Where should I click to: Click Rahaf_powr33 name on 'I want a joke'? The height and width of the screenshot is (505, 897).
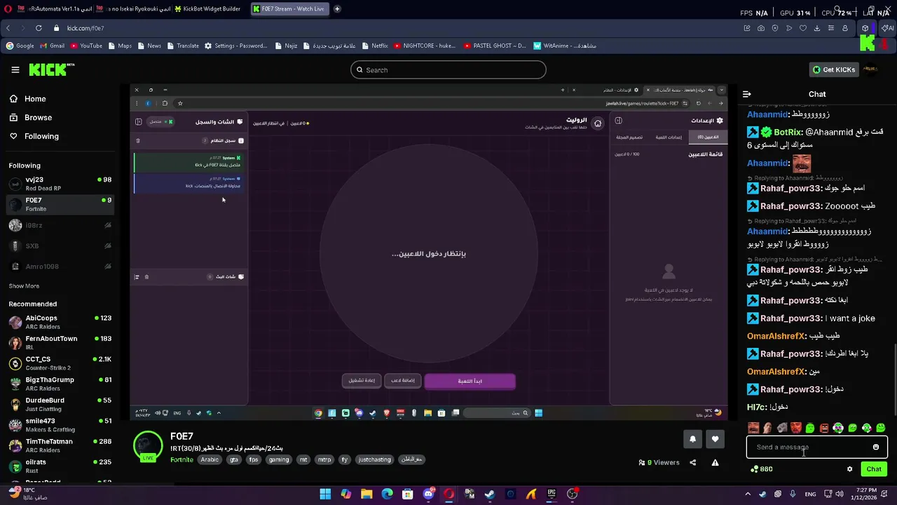pyautogui.click(x=791, y=318)
